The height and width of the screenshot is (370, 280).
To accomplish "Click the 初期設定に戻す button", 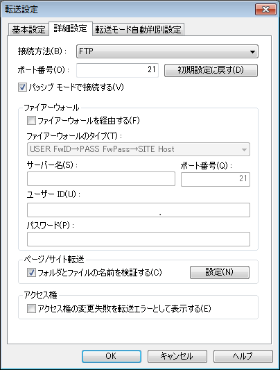I will tap(211, 70).
